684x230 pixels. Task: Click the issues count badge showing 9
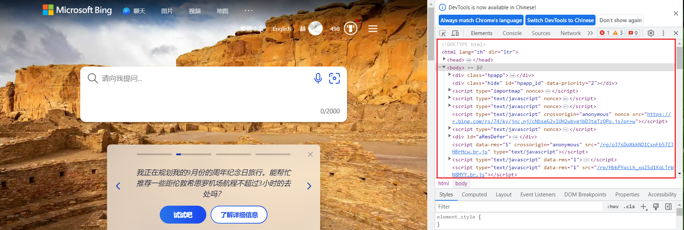point(633,33)
